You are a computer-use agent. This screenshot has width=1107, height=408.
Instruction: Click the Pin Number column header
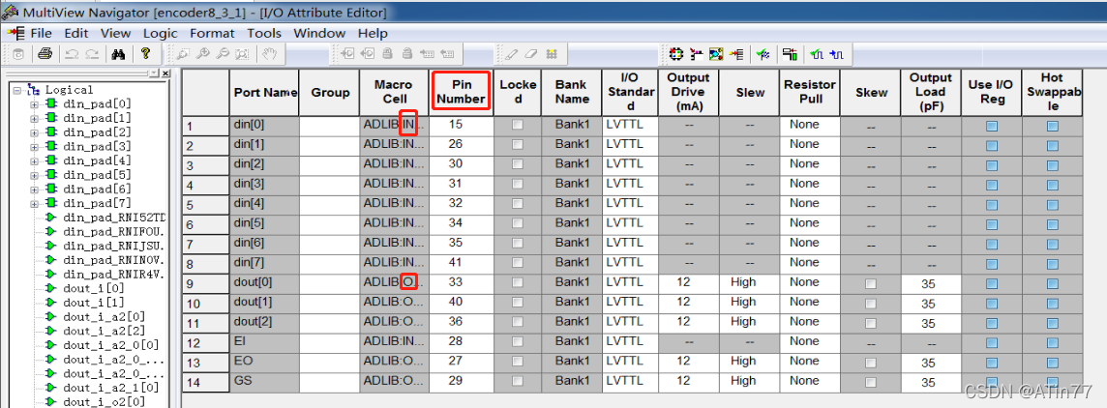tap(461, 93)
